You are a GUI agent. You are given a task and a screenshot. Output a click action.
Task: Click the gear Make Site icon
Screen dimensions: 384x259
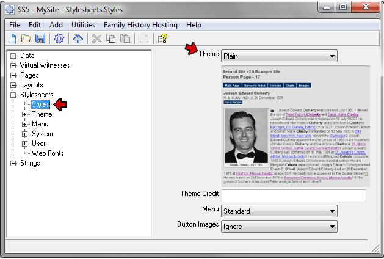[59, 39]
